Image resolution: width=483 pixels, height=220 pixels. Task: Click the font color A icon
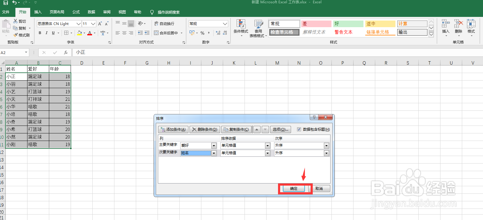tap(90, 33)
